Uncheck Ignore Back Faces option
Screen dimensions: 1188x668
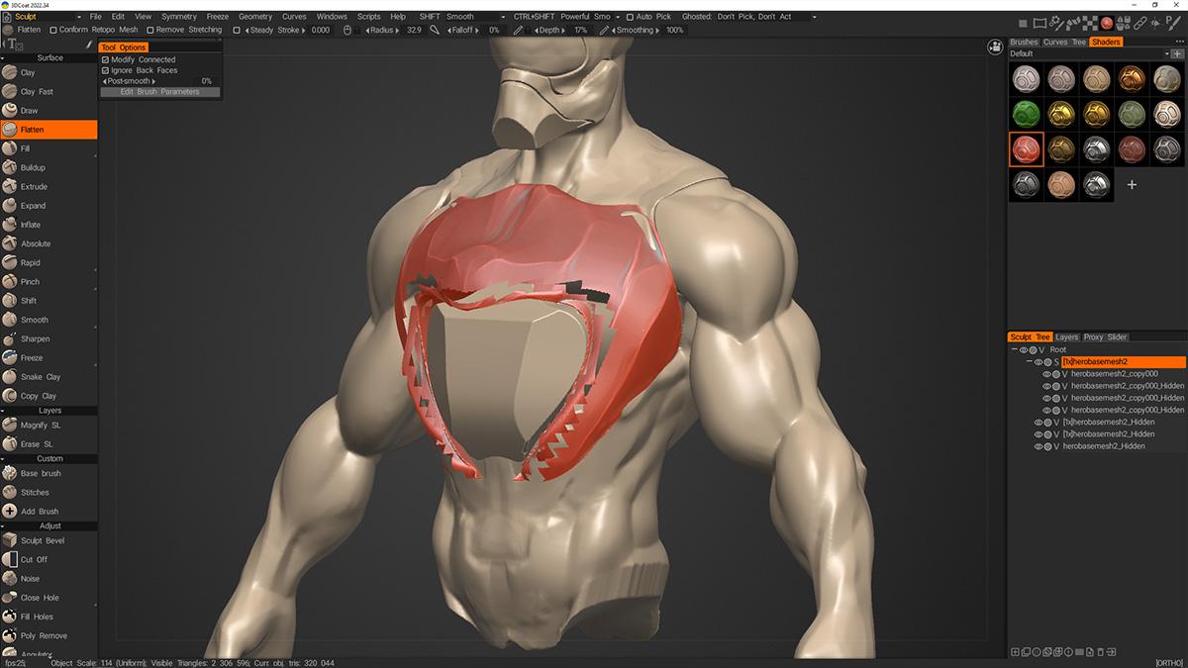106,70
